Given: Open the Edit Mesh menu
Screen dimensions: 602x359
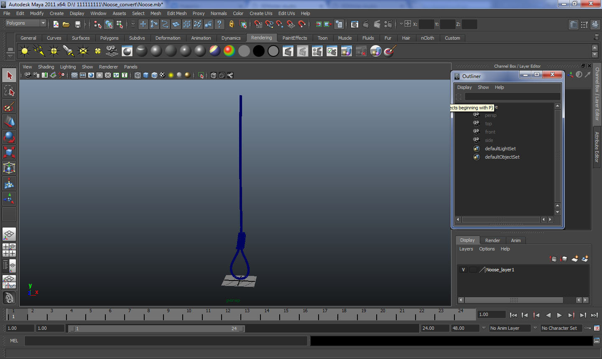Looking at the screenshot, I should click(177, 13).
